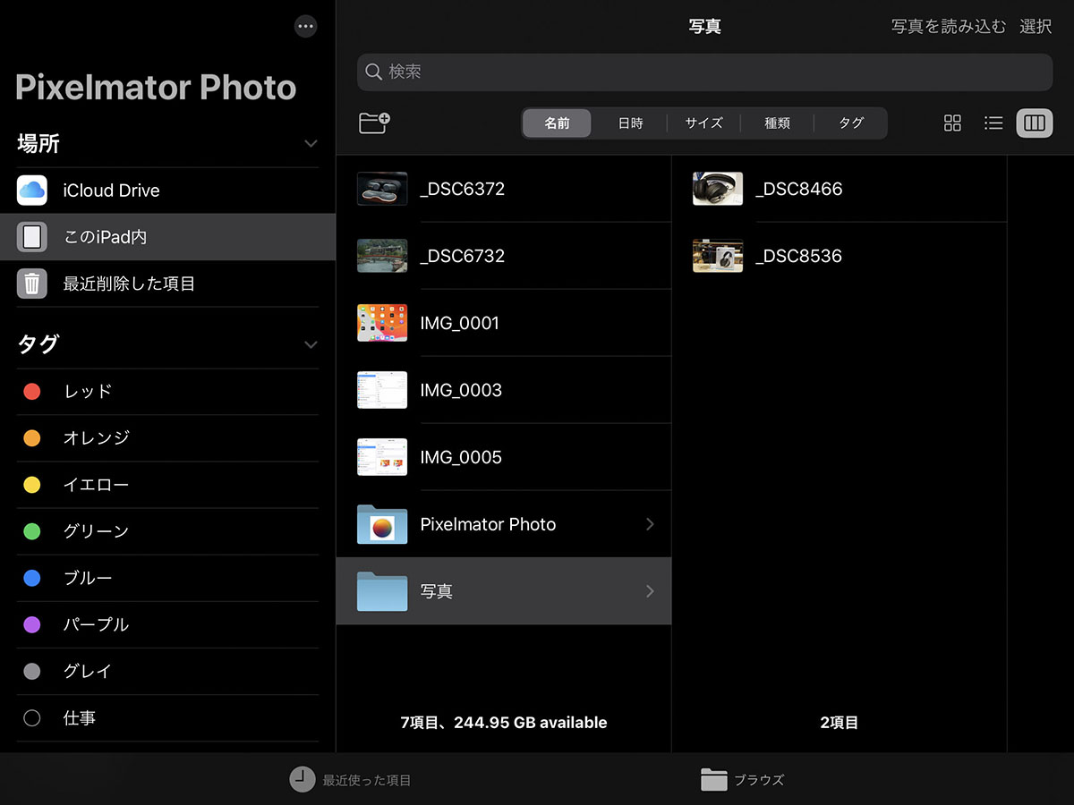This screenshot has height=805, width=1074.
Task: Open the _DSC8466 headphones thumbnail
Action: pos(718,189)
